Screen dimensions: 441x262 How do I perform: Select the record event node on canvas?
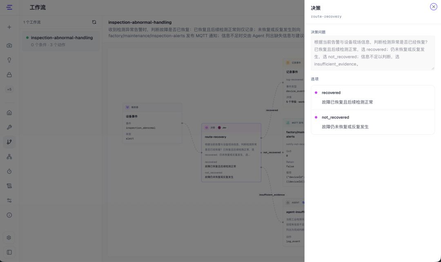[x=294, y=82]
